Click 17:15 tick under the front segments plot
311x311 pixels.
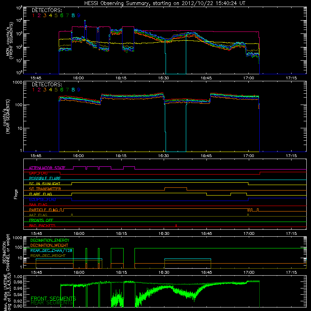pos(291,78)
